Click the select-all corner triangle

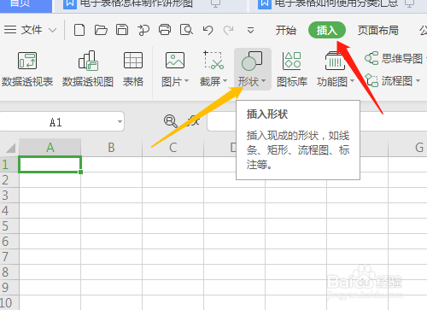[x=10, y=148]
